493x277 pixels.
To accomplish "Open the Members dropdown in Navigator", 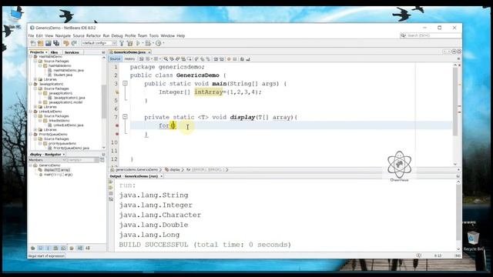I will [x=47, y=160].
